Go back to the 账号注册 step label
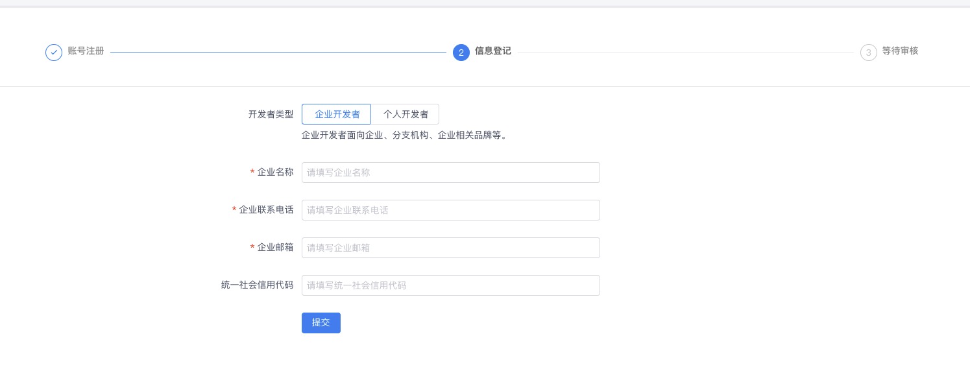The width and height of the screenshot is (970, 369). point(86,51)
